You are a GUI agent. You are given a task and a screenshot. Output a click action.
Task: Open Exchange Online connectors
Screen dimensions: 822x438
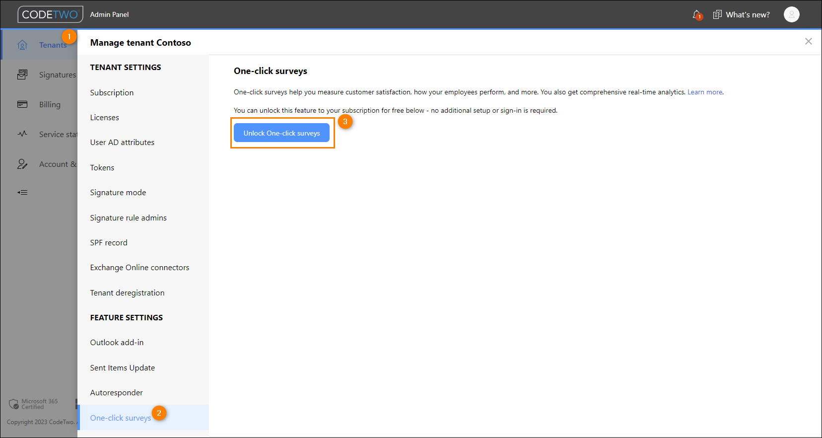tap(139, 267)
